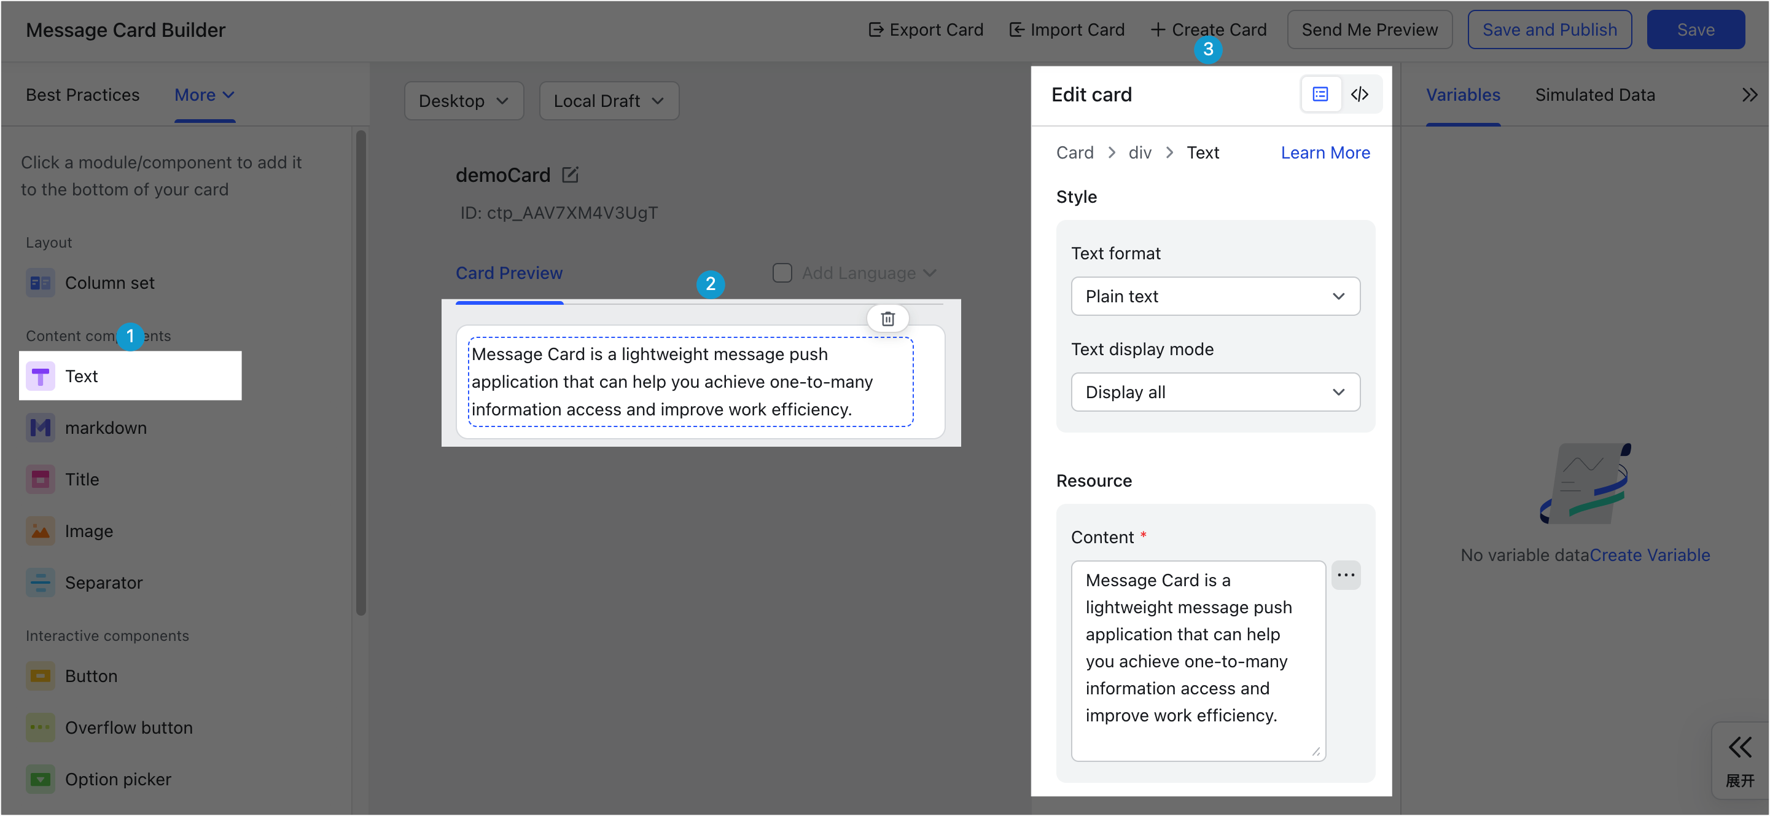Add the markdown component
1770x816 pixels.
click(x=86, y=428)
